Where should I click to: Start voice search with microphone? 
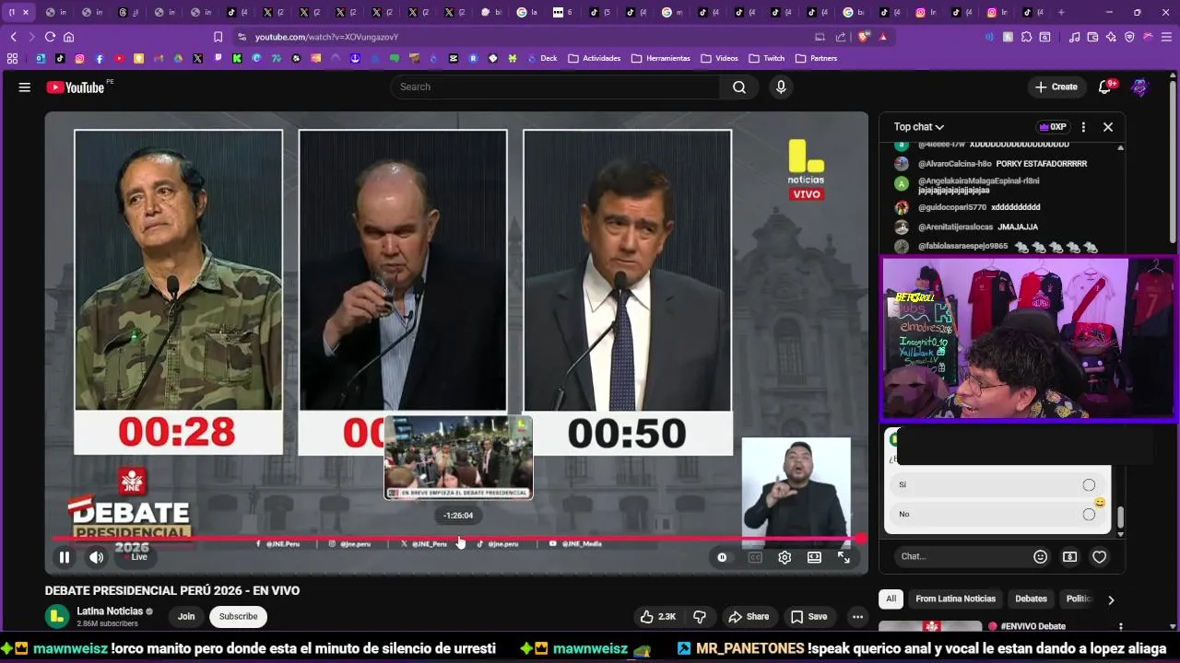781,87
